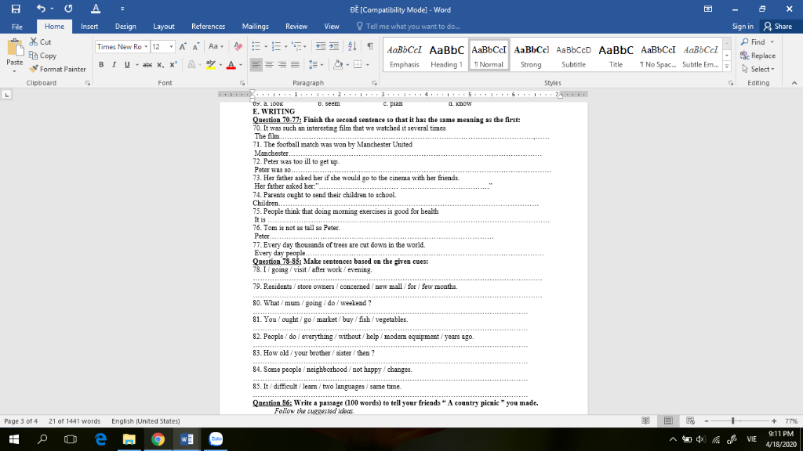Click the Decrease Indent icon

tap(321, 46)
